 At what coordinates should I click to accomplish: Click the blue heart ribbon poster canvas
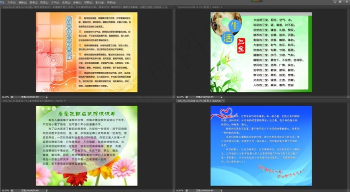tap(261, 146)
